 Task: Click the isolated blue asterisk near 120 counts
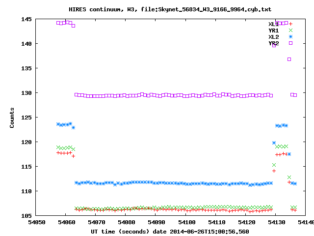[274, 143]
